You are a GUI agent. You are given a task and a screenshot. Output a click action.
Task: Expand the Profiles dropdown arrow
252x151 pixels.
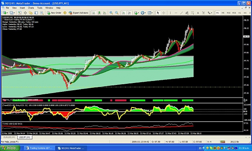pos(14,13)
